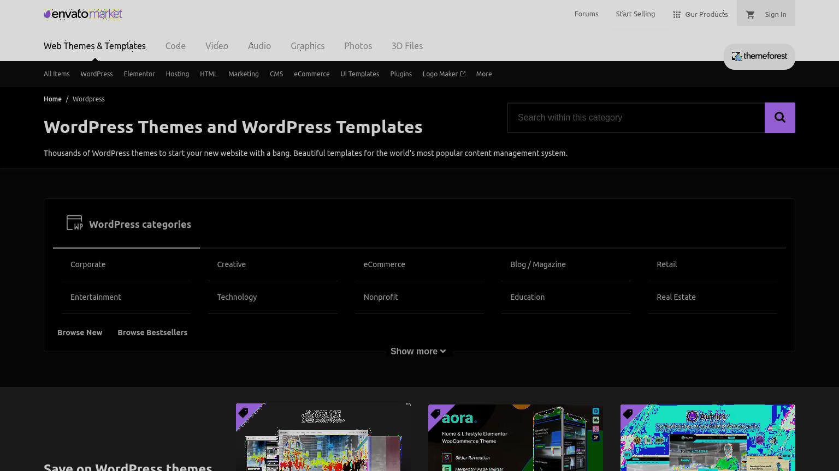This screenshot has width=839, height=471.
Task: Open Marketing in the subnav
Action: tap(244, 74)
